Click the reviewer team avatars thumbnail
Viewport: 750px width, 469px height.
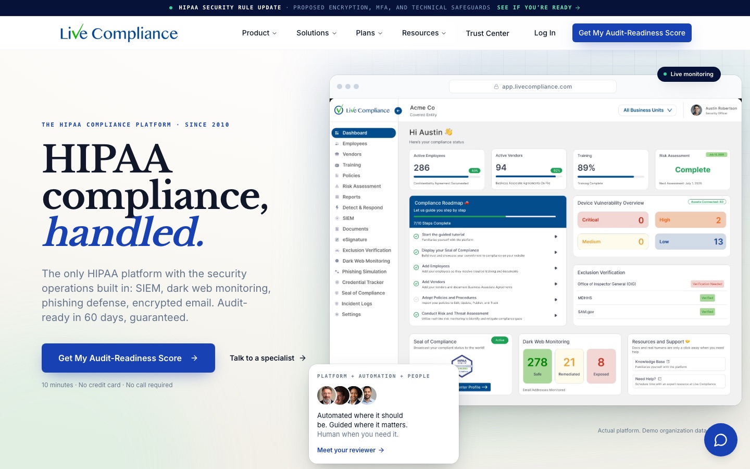pyautogui.click(x=347, y=396)
